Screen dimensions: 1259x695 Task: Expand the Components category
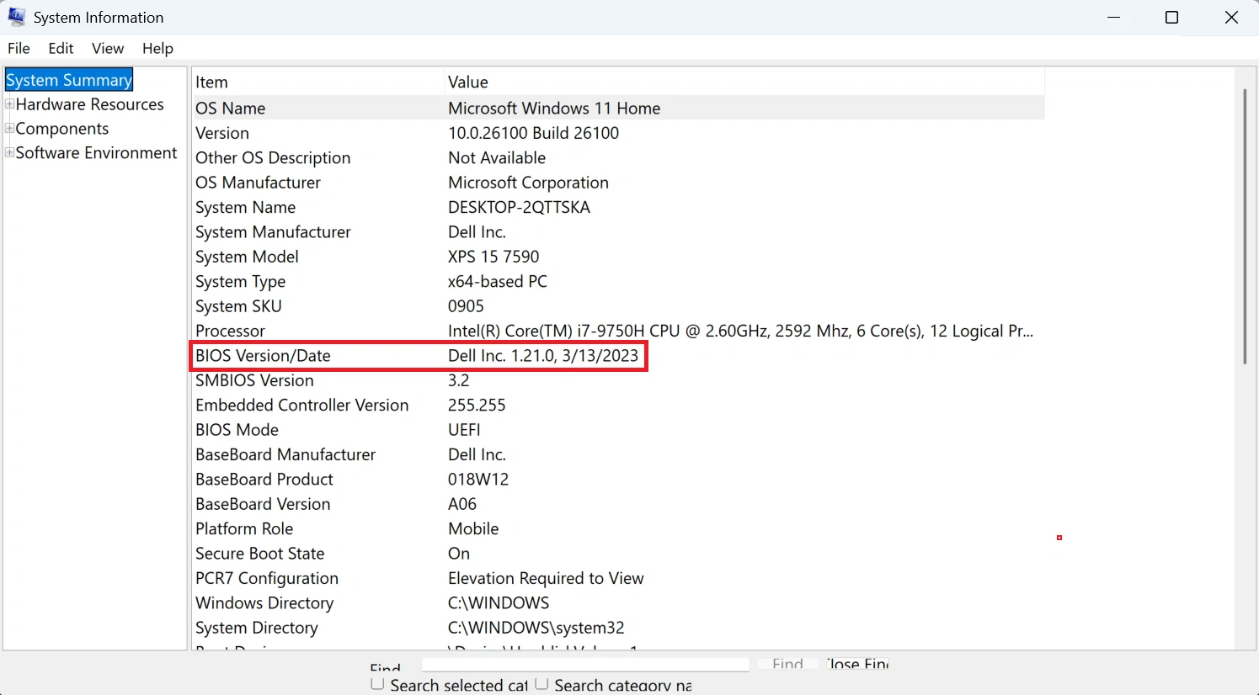coord(9,129)
